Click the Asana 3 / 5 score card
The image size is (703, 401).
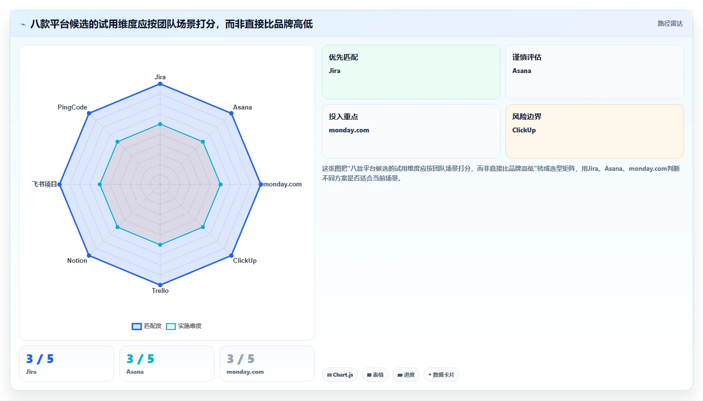167,364
